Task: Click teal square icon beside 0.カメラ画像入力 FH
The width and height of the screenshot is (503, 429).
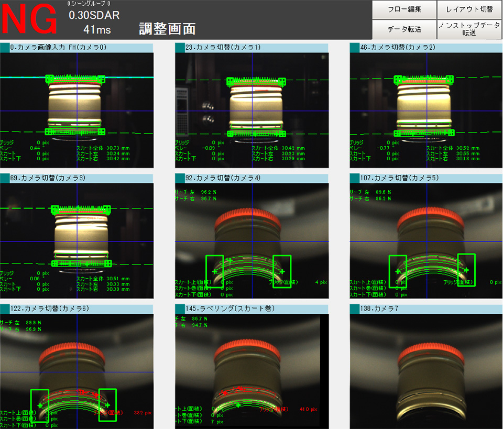Action: click(x=5, y=48)
